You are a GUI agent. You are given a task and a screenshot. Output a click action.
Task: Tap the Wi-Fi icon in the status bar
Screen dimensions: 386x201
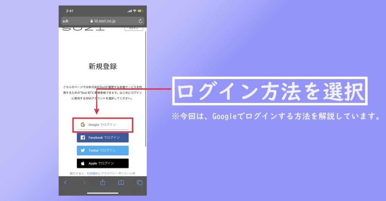click(135, 11)
